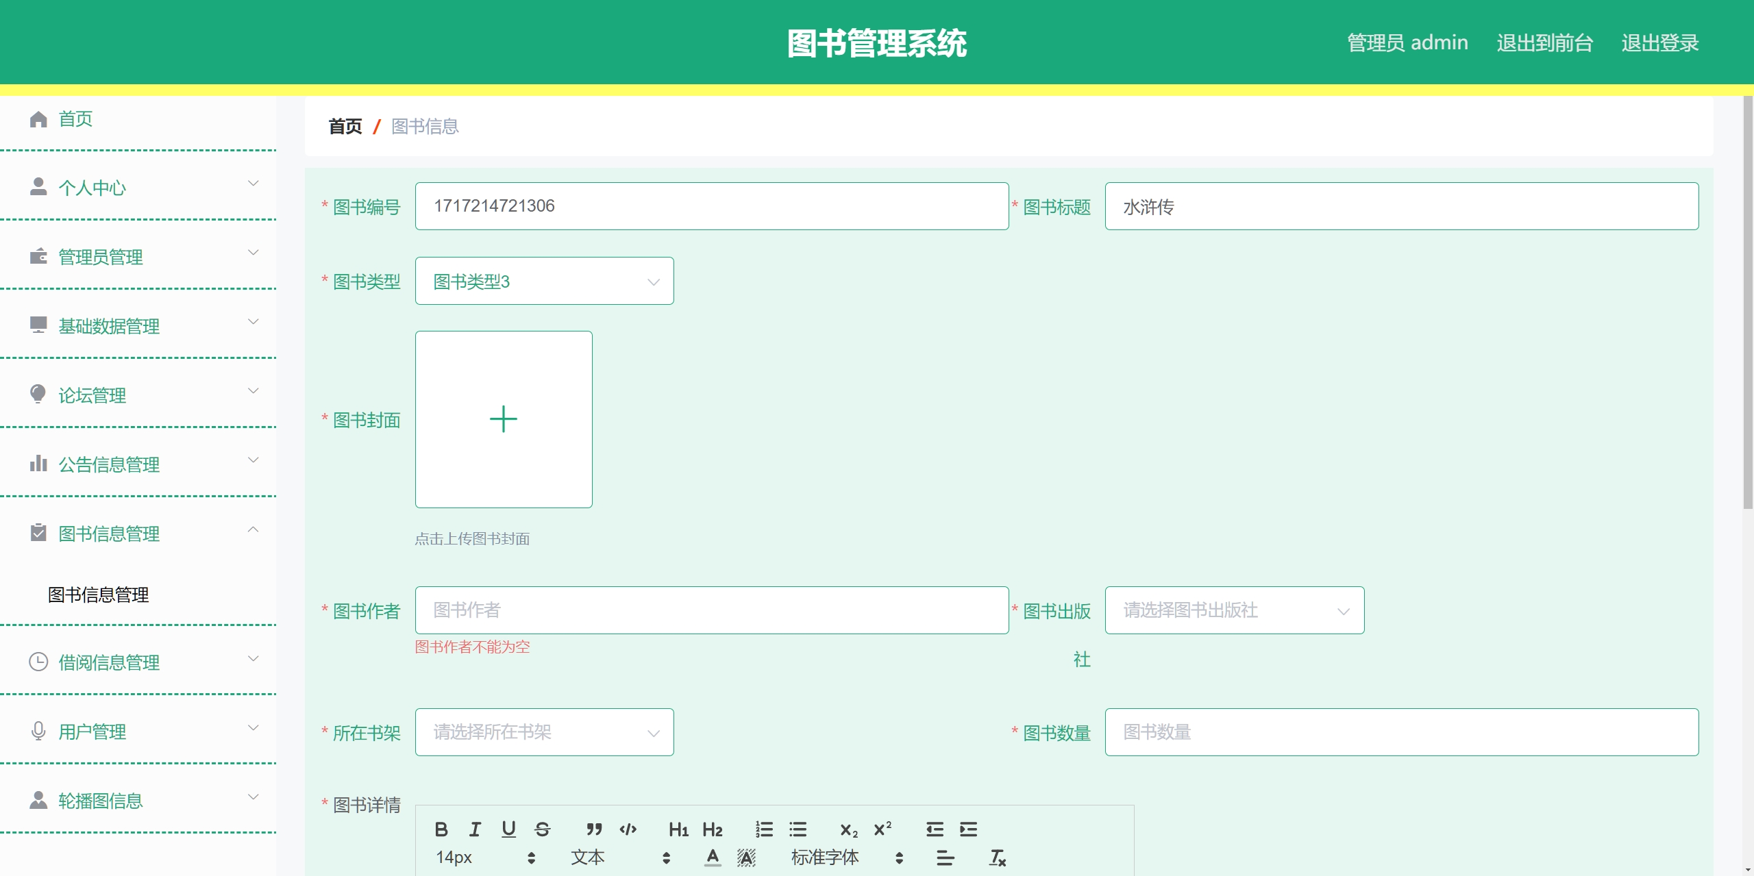Viewport: 1754px width, 876px height.
Task: Open the 文本 heading style dropdown
Action: click(x=621, y=858)
